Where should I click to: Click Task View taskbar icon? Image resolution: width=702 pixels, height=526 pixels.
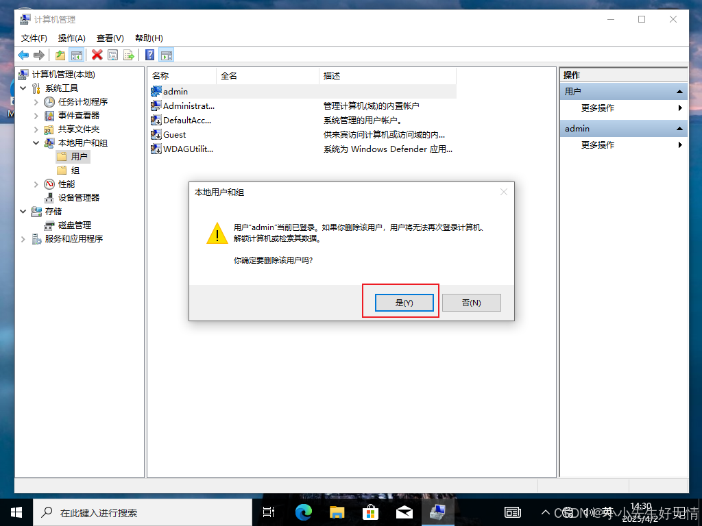[269, 512]
